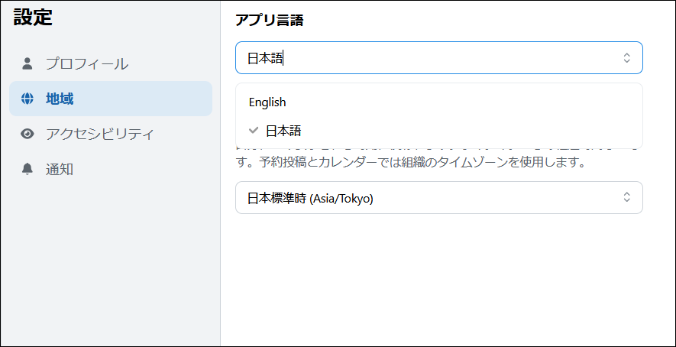Go to the 通知 settings section

(x=111, y=169)
